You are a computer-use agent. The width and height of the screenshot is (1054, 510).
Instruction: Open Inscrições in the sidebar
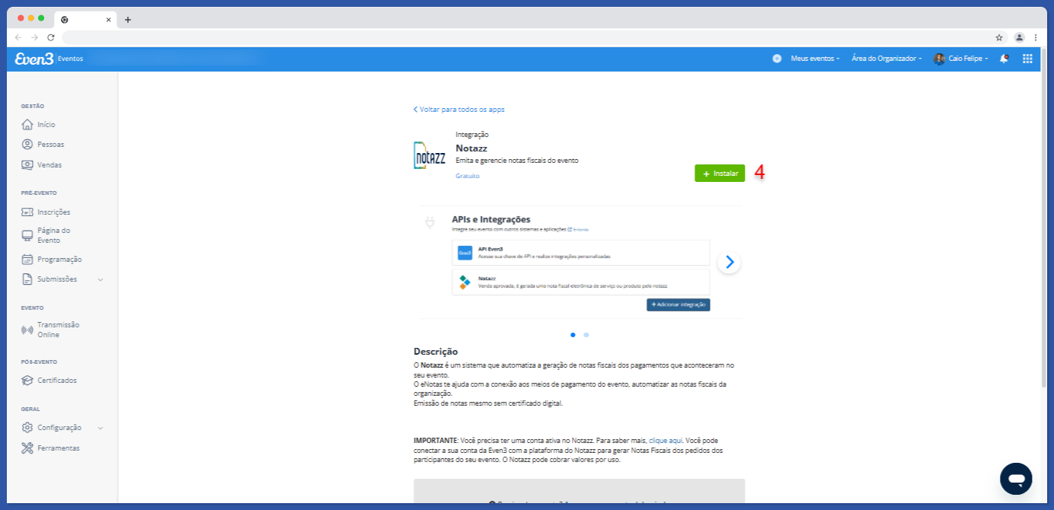tap(53, 212)
